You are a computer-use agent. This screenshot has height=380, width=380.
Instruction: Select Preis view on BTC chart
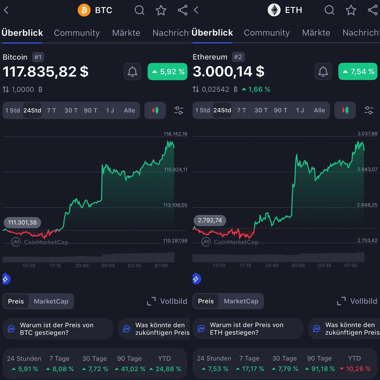click(16, 301)
